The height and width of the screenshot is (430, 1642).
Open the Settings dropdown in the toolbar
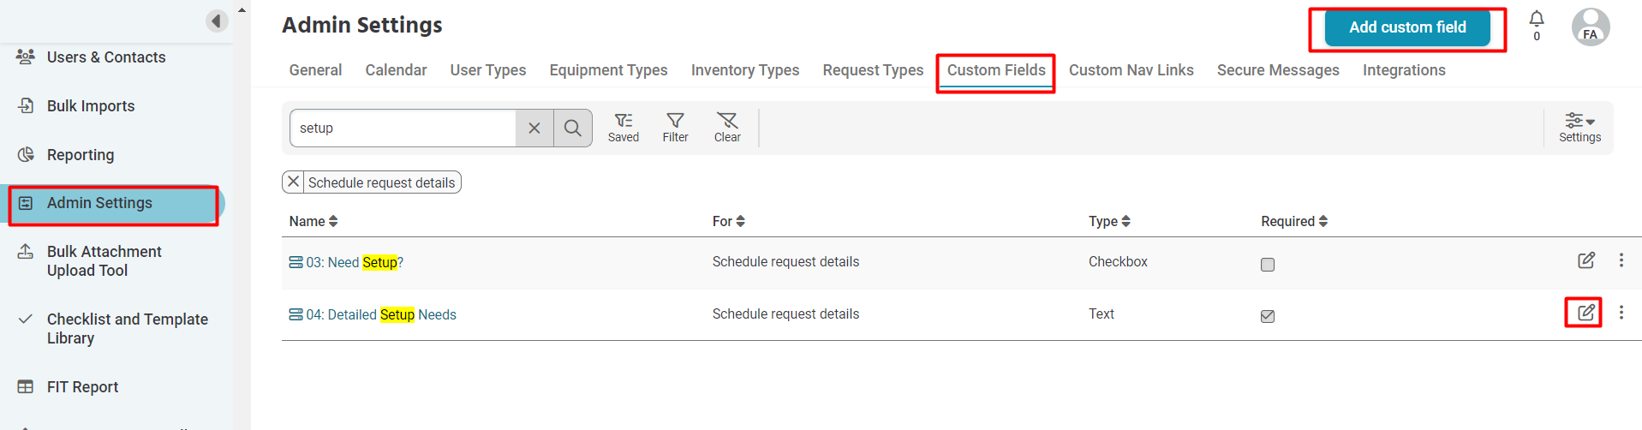tap(1579, 128)
